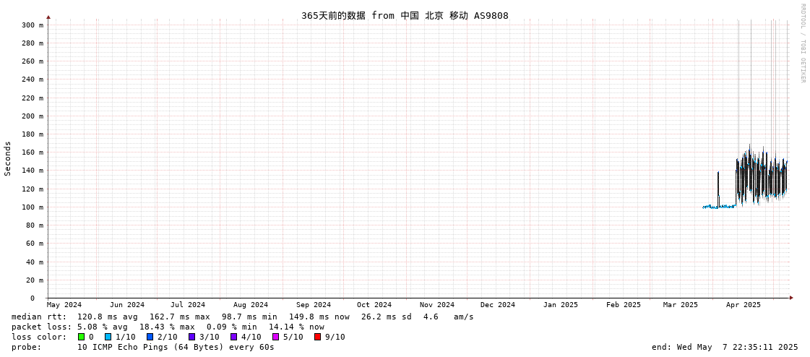Click the 120 m y-axis value
The height and width of the screenshot is (357, 810).
(33, 189)
